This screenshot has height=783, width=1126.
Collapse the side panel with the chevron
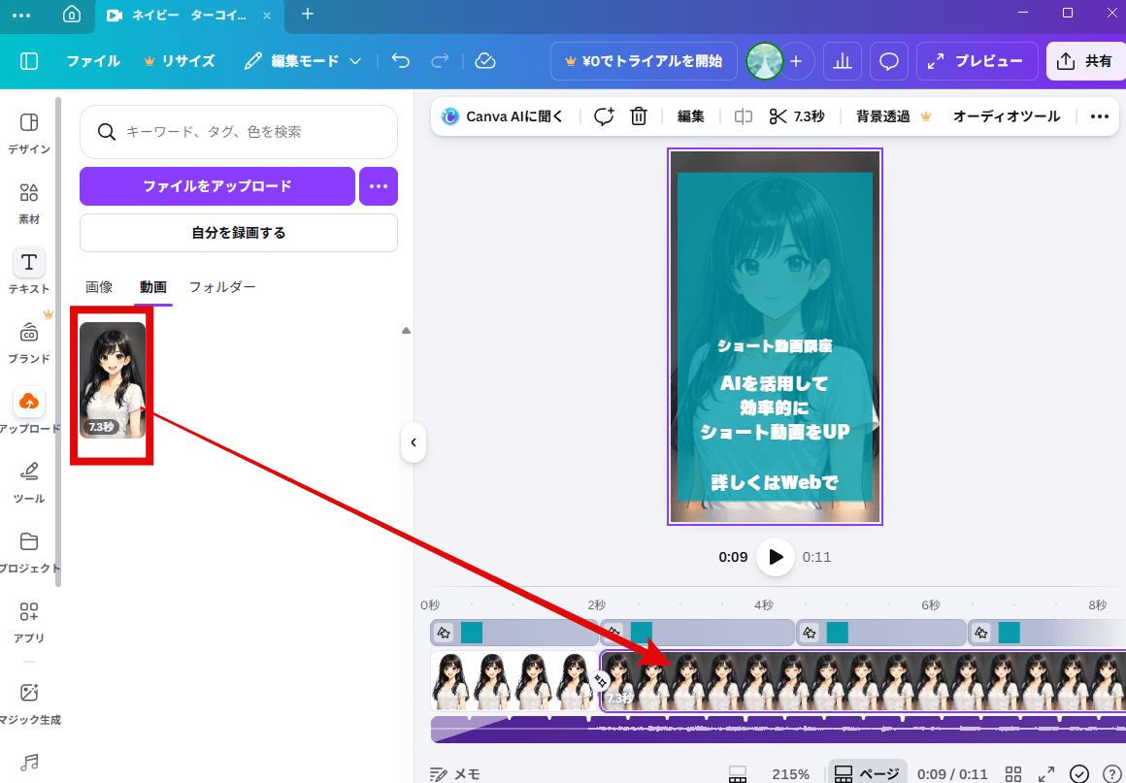point(413,442)
